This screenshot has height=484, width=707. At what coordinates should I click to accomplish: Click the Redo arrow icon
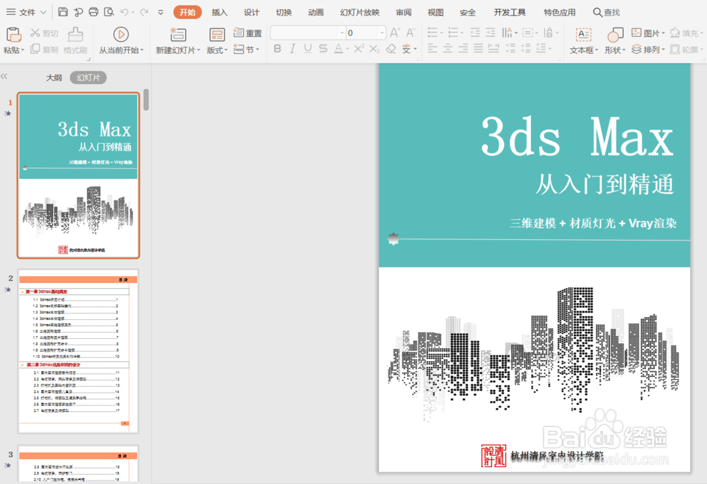coord(144,12)
